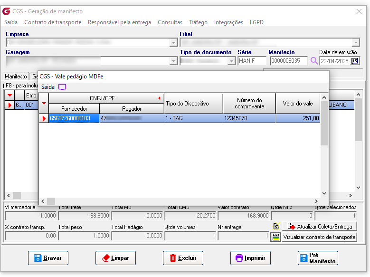
Task: Click the Pré Manifesto button
Action: click(318, 258)
